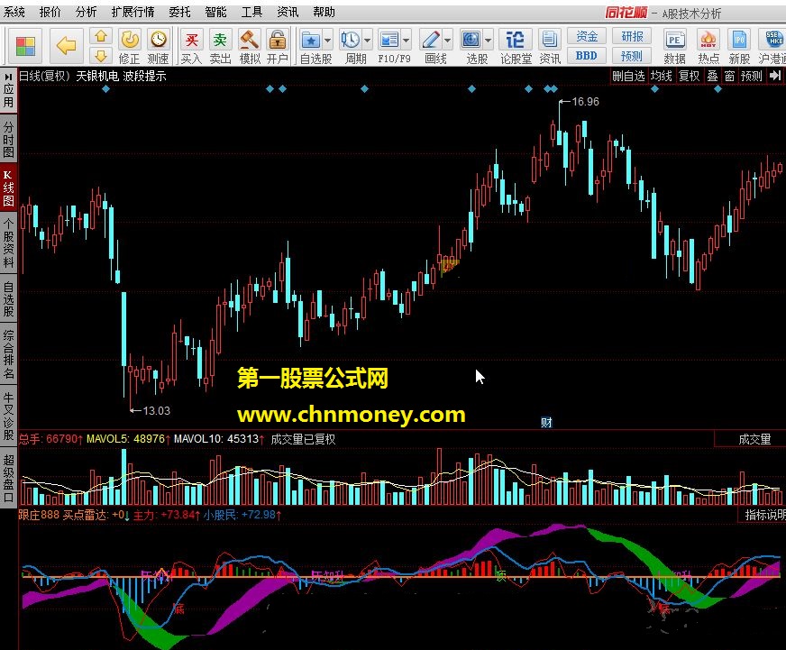Switch to the 超级盘口 sidebar tab

pyautogui.click(x=8, y=478)
